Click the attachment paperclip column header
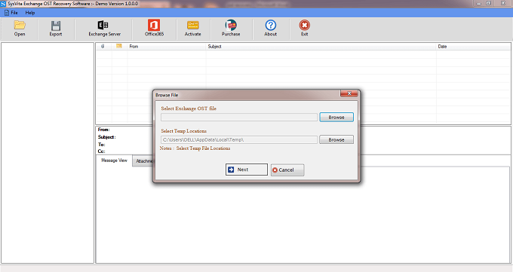This screenshot has height=272, width=513. 103,47
